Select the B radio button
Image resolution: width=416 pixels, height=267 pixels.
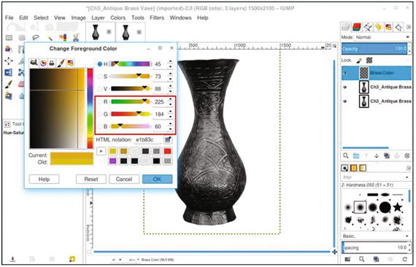(x=100, y=126)
